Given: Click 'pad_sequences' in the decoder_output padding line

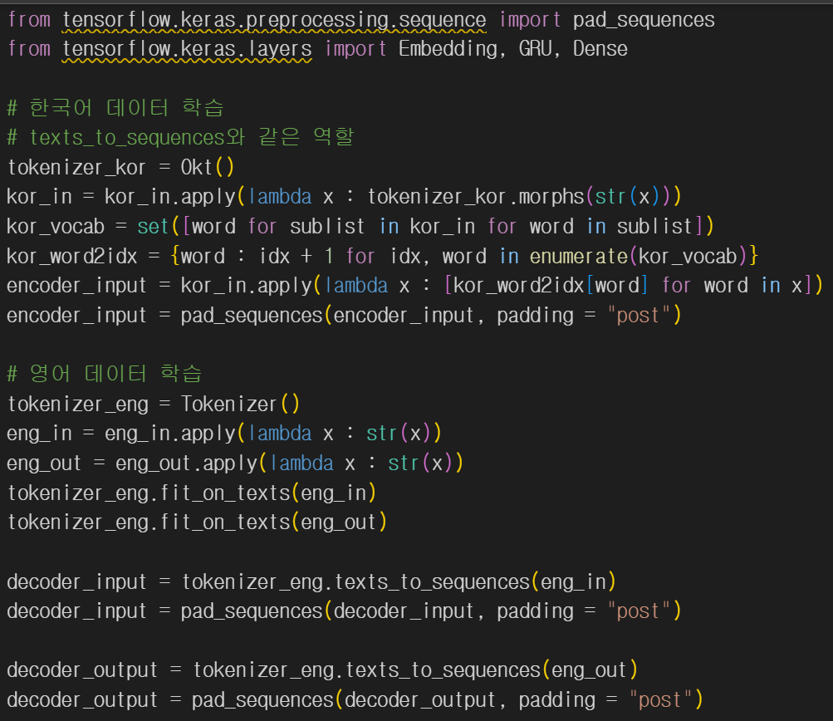Looking at the screenshot, I should (262, 699).
